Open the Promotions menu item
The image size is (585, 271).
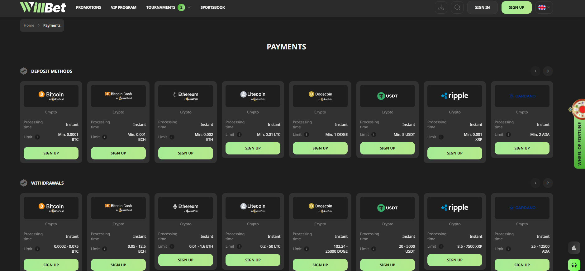(x=88, y=7)
